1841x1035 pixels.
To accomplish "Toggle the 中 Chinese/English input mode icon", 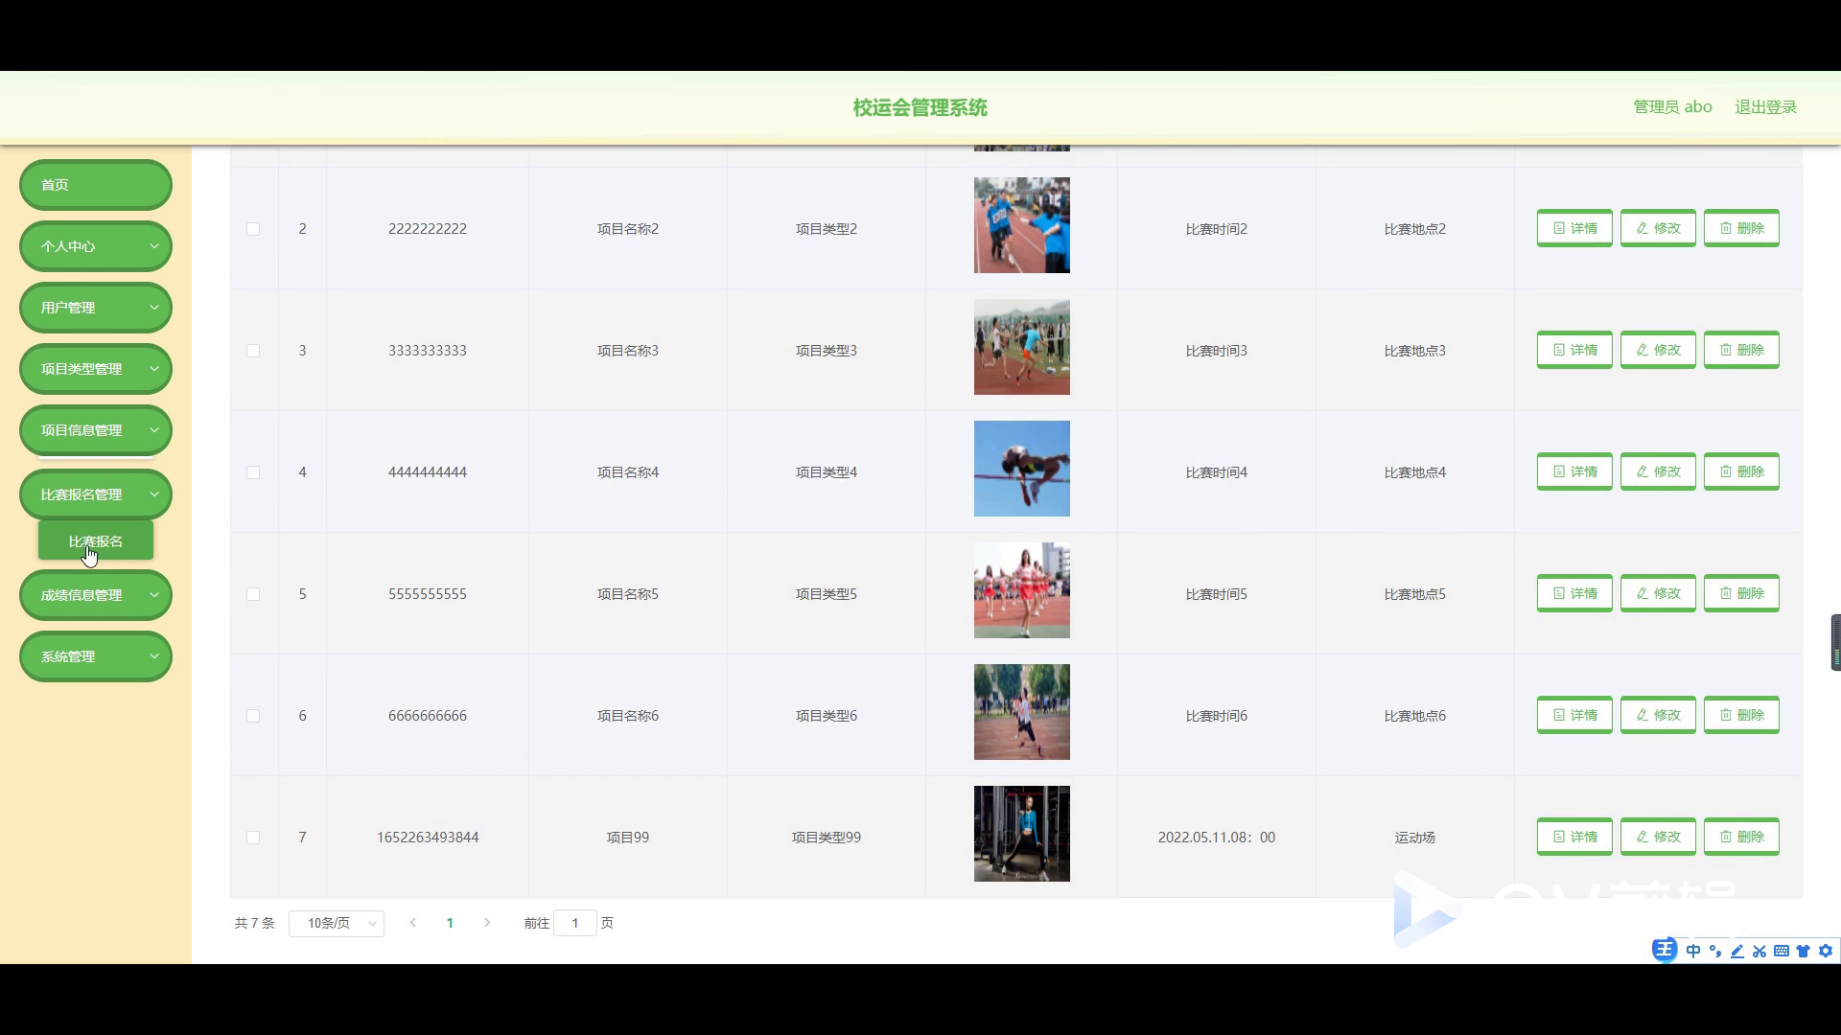I will (x=1693, y=951).
